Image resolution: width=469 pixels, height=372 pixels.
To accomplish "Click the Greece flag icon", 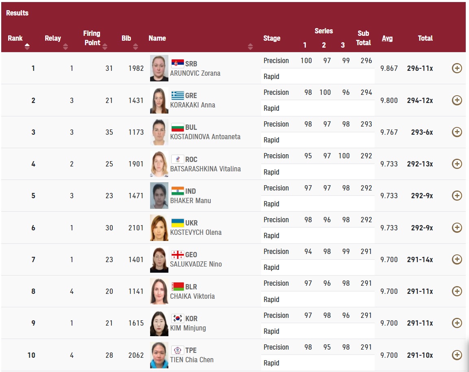I will pos(177,95).
